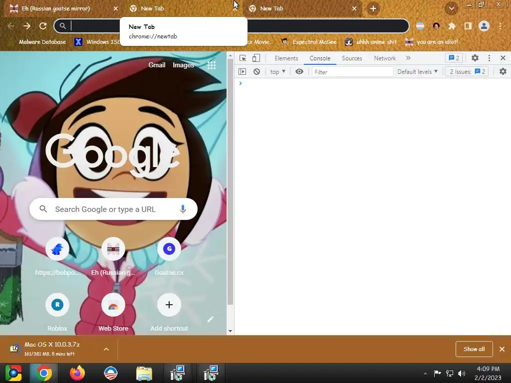511x383 pixels.
Task: Click the 2 Issues button
Action: pyautogui.click(x=467, y=72)
